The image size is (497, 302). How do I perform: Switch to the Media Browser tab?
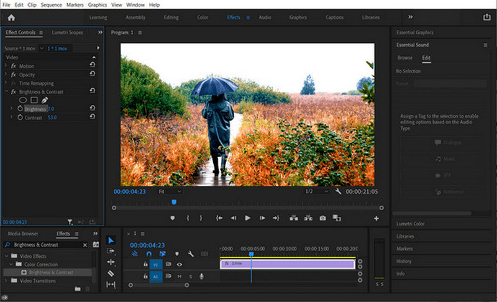coord(23,234)
